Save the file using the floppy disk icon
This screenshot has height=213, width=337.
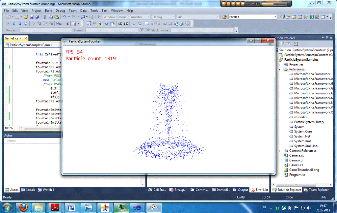pyautogui.click(x=32, y=17)
